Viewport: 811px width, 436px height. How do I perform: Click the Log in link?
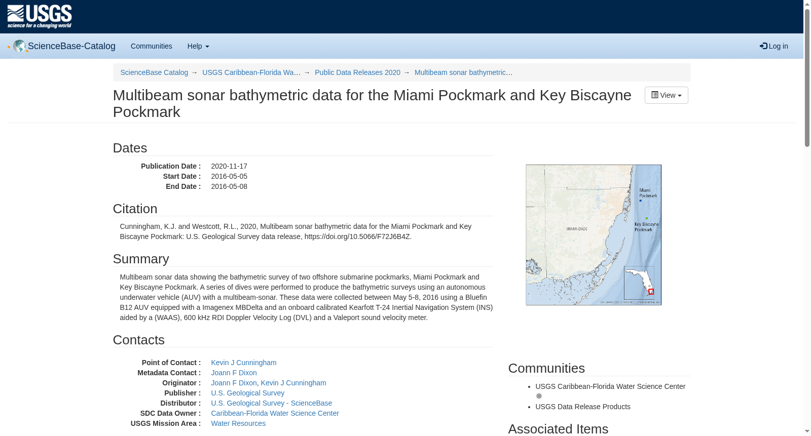(773, 46)
